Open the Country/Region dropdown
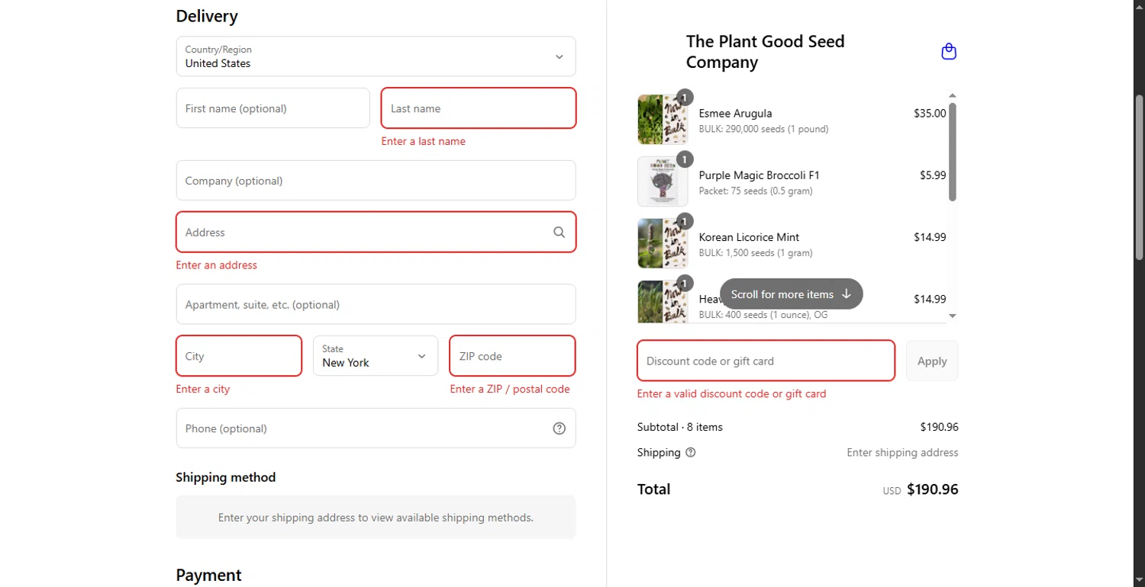The height and width of the screenshot is (587, 1145). [x=376, y=56]
